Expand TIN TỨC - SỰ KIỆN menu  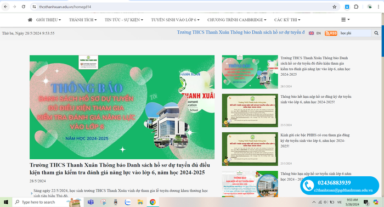tap(124, 20)
